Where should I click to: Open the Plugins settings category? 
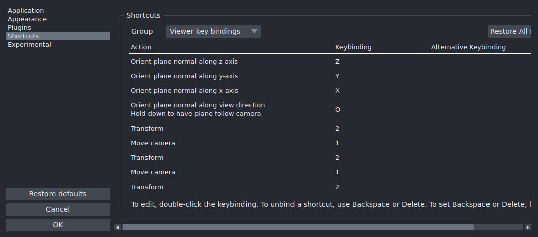point(19,27)
